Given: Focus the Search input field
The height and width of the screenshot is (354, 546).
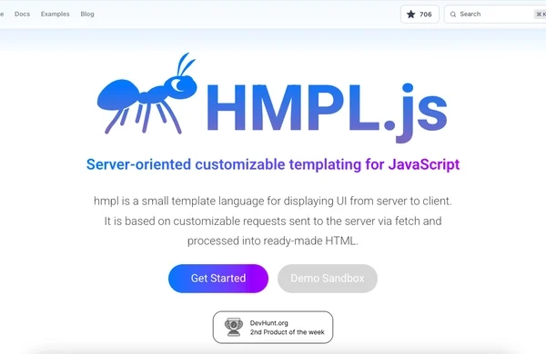Looking at the screenshot, I should tap(495, 15).
